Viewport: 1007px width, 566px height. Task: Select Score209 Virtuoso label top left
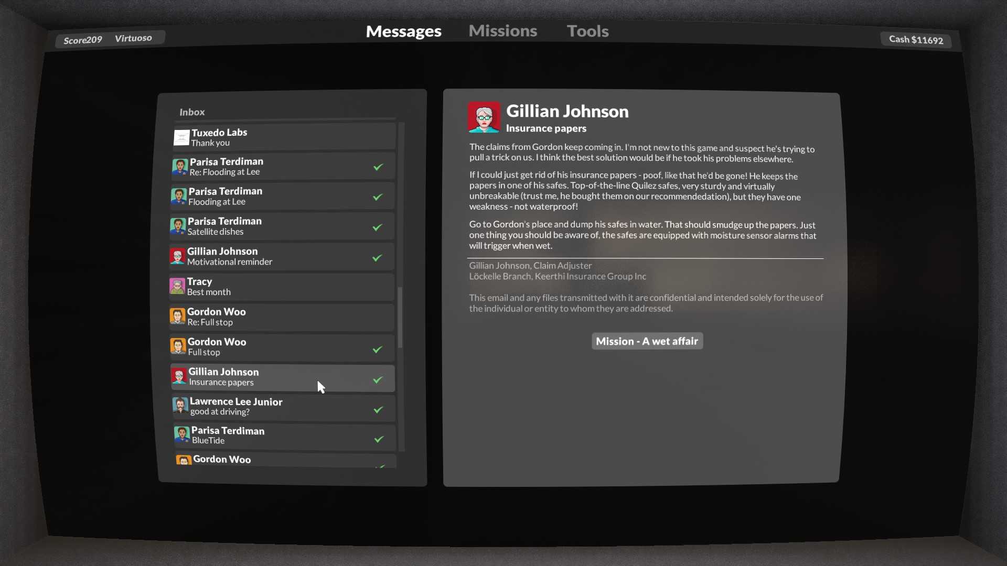coord(106,38)
